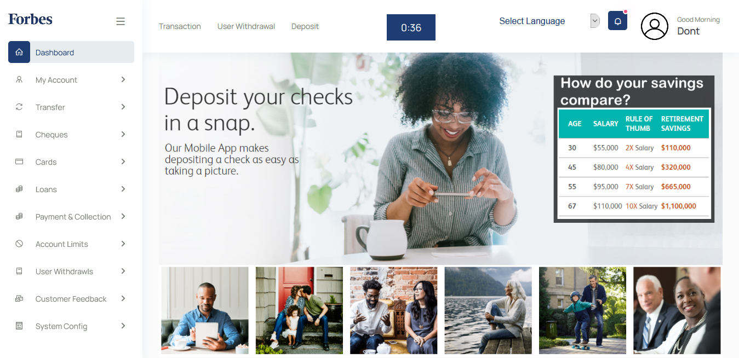The height and width of the screenshot is (358, 739).
Task: Open the Transaction tab
Action: pos(180,26)
